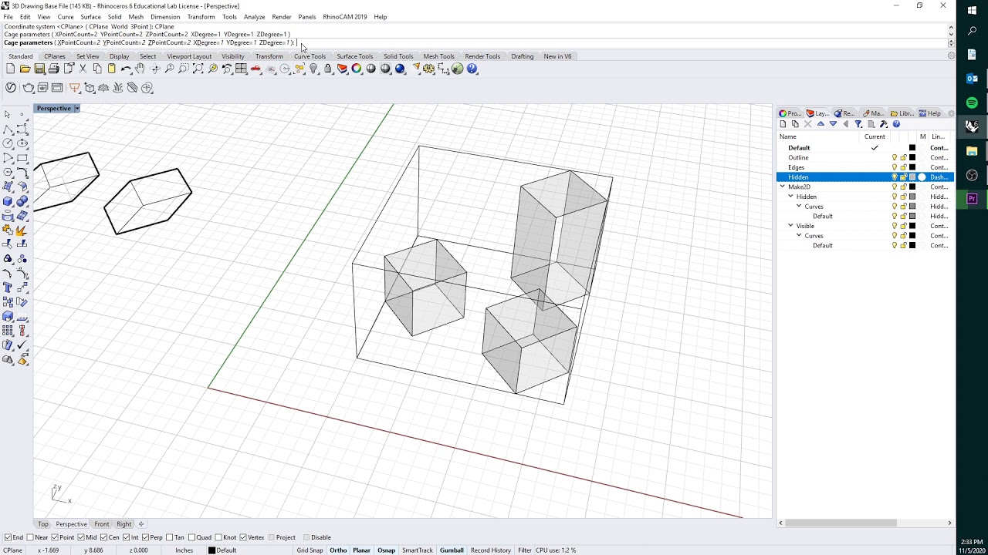The height and width of the screenshot is (555, 988).
Task: Click the black color swatch of Default layer
Action: (912, 148)
